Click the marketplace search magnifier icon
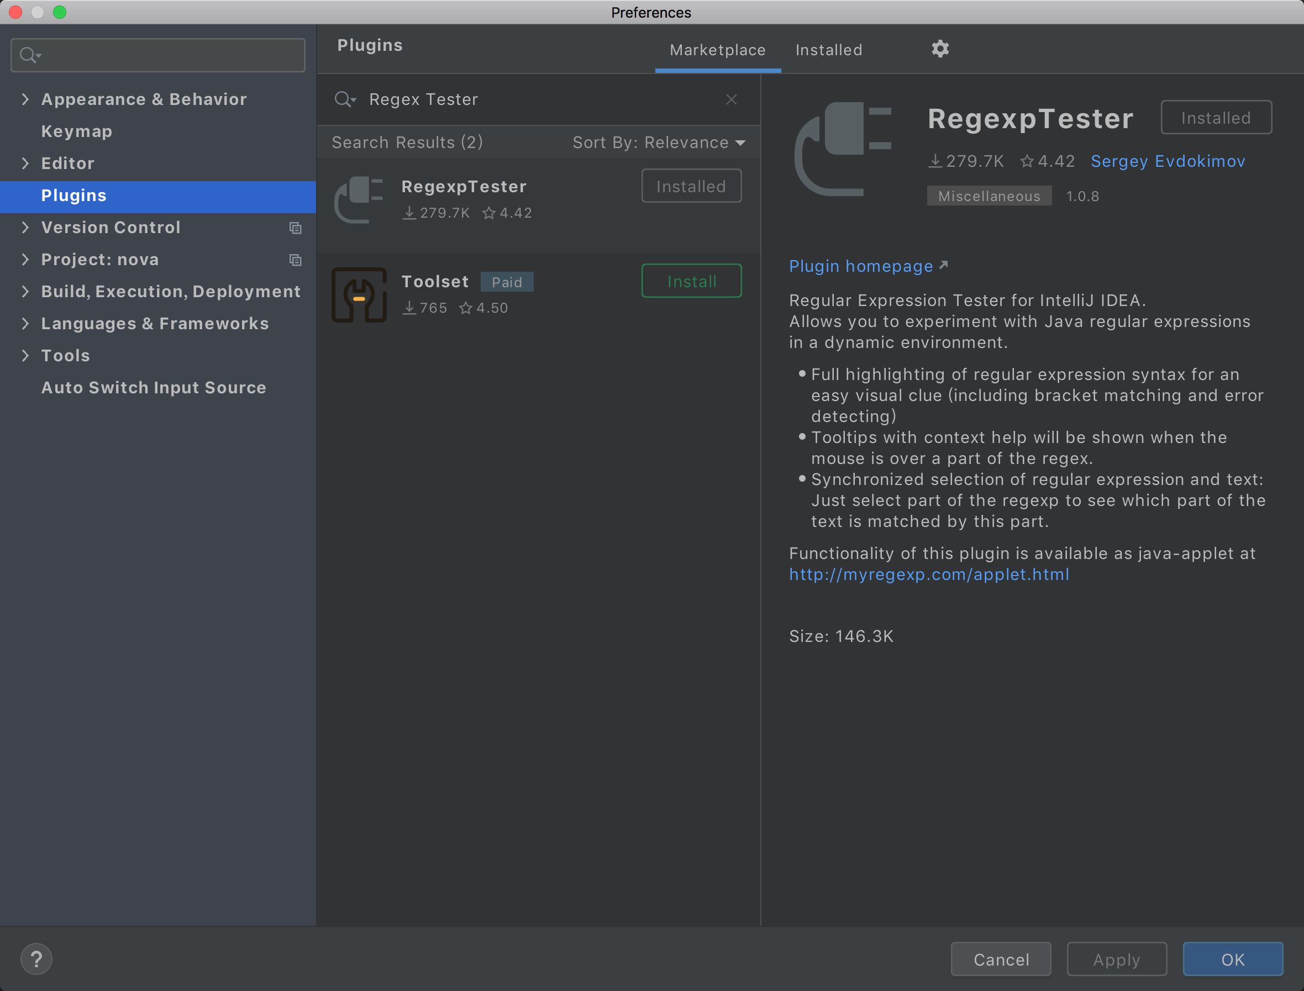The image size is (1304, 991). [344, 99]
